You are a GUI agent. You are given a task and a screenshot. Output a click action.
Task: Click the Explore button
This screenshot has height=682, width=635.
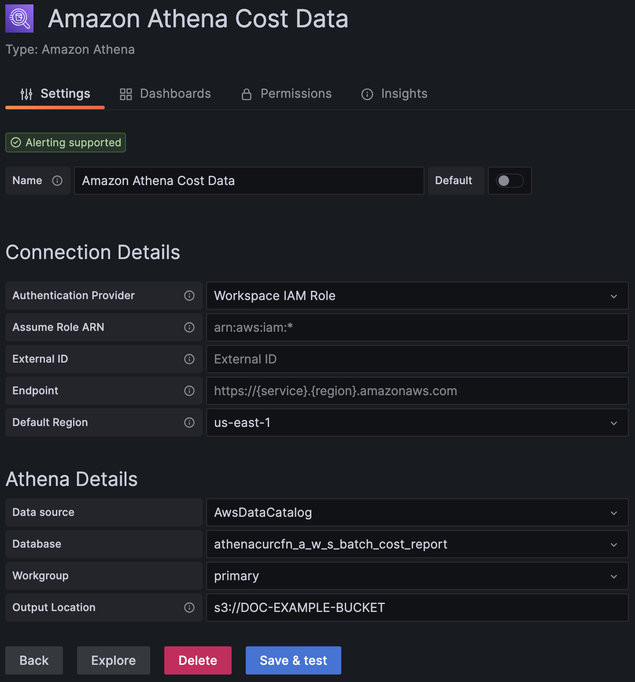(x=114, y=660)
